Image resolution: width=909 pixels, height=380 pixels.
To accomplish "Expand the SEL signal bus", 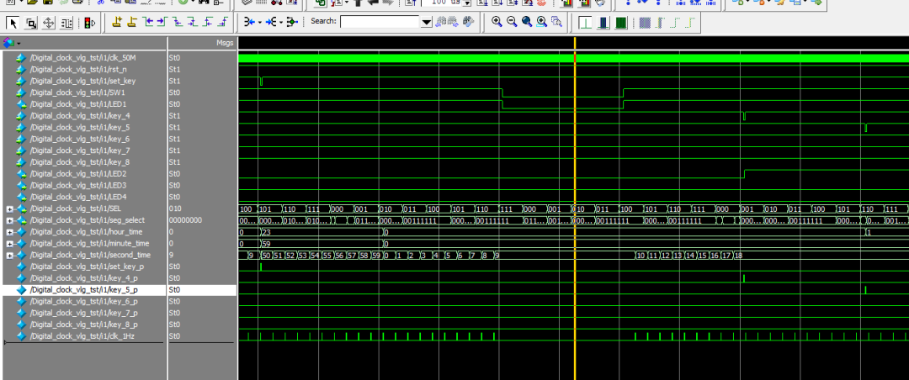I will 9,208.
